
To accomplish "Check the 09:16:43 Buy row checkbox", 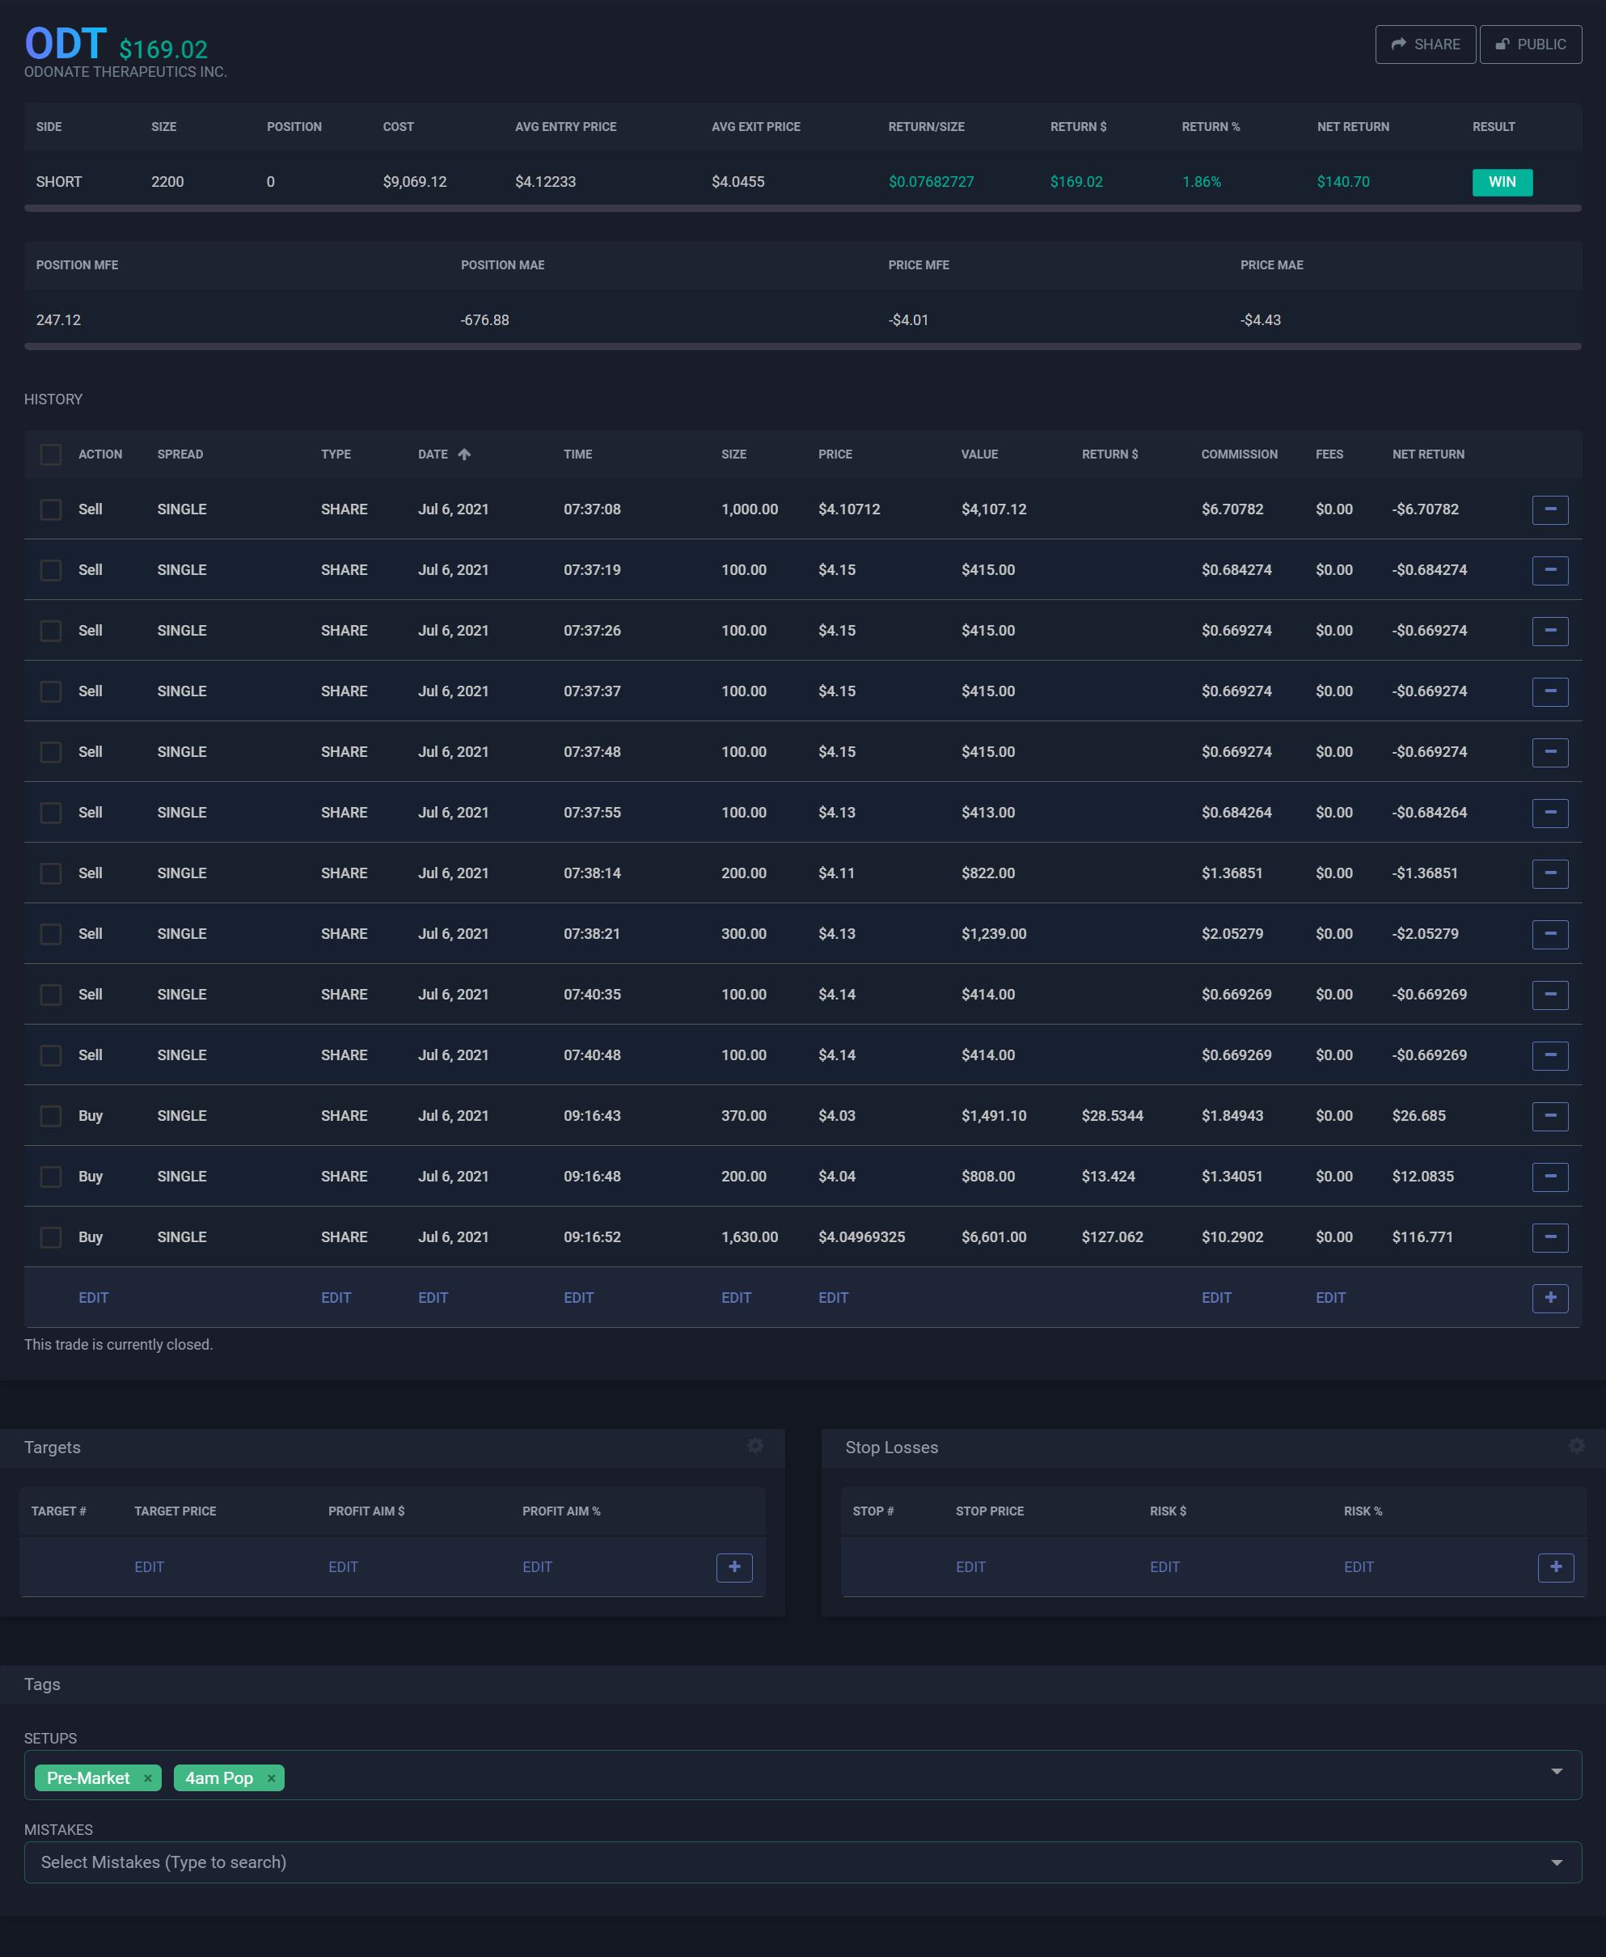I will [x=51, y=1116].
